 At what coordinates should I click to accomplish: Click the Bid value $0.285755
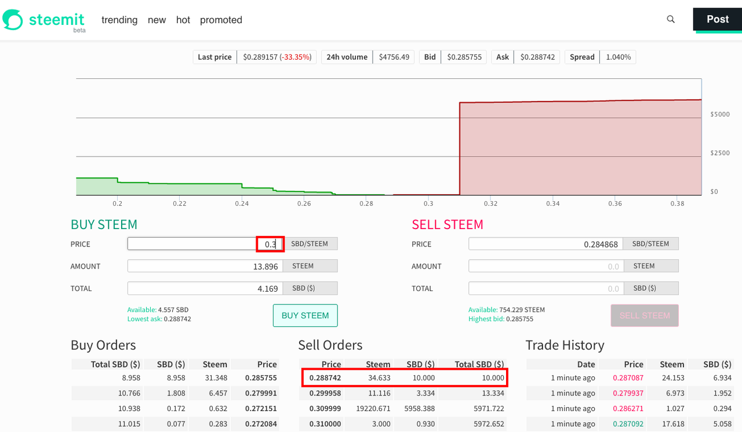(464, 57)
